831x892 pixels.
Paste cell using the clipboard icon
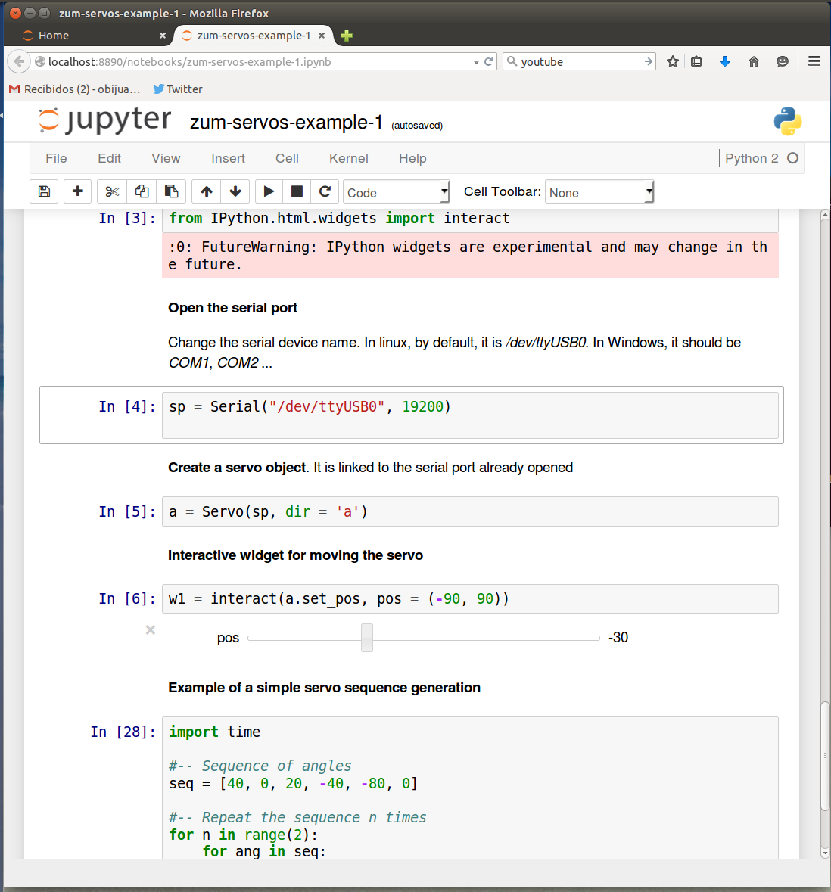click(171, 191)
